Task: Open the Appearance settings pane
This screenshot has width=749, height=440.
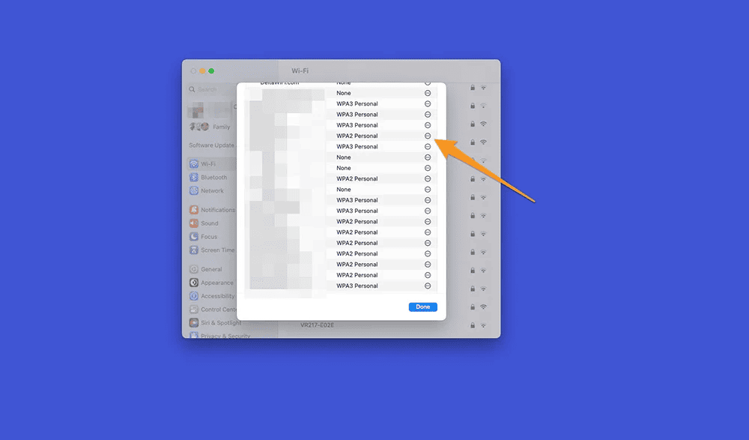Action: [x=216, y=283]
